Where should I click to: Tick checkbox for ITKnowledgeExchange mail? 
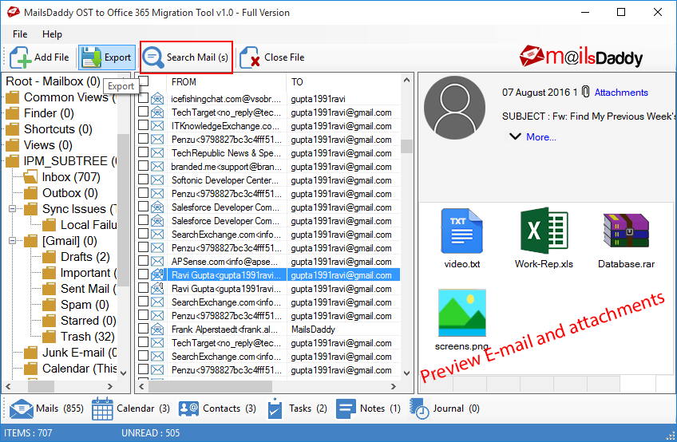(x=144, y=125)
